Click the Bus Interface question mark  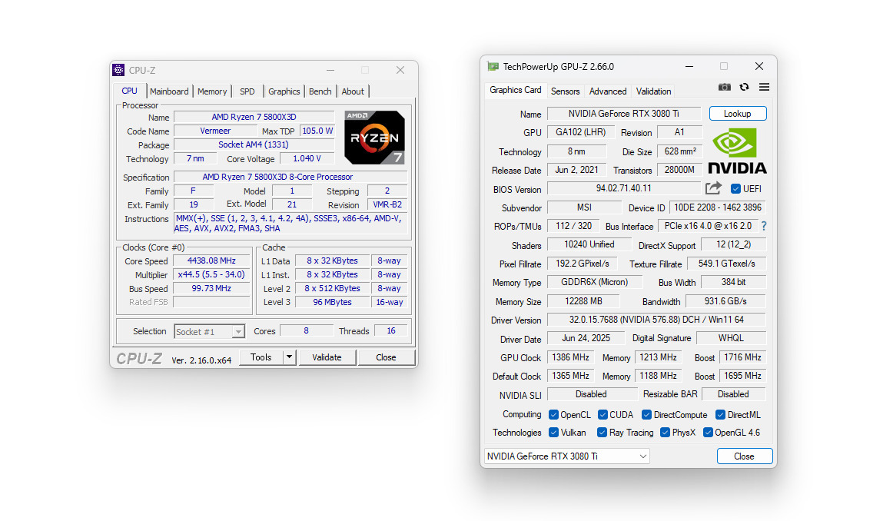pyautogui.click(x=764, y=226)
